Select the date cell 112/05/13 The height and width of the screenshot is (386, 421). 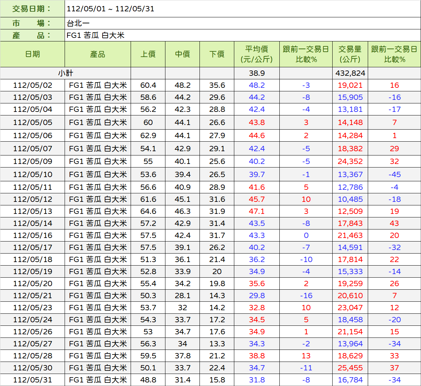(33, 211)
